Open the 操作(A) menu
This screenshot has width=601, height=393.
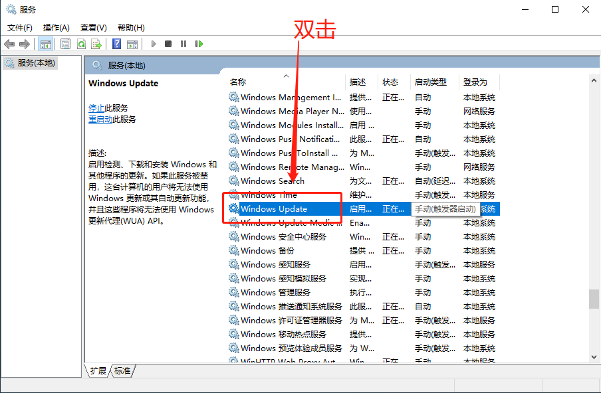click(x=57, y=28)
